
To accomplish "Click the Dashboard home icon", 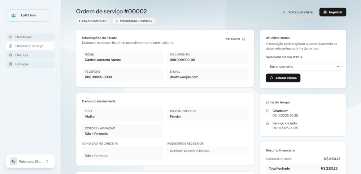I will click(10, 37).
